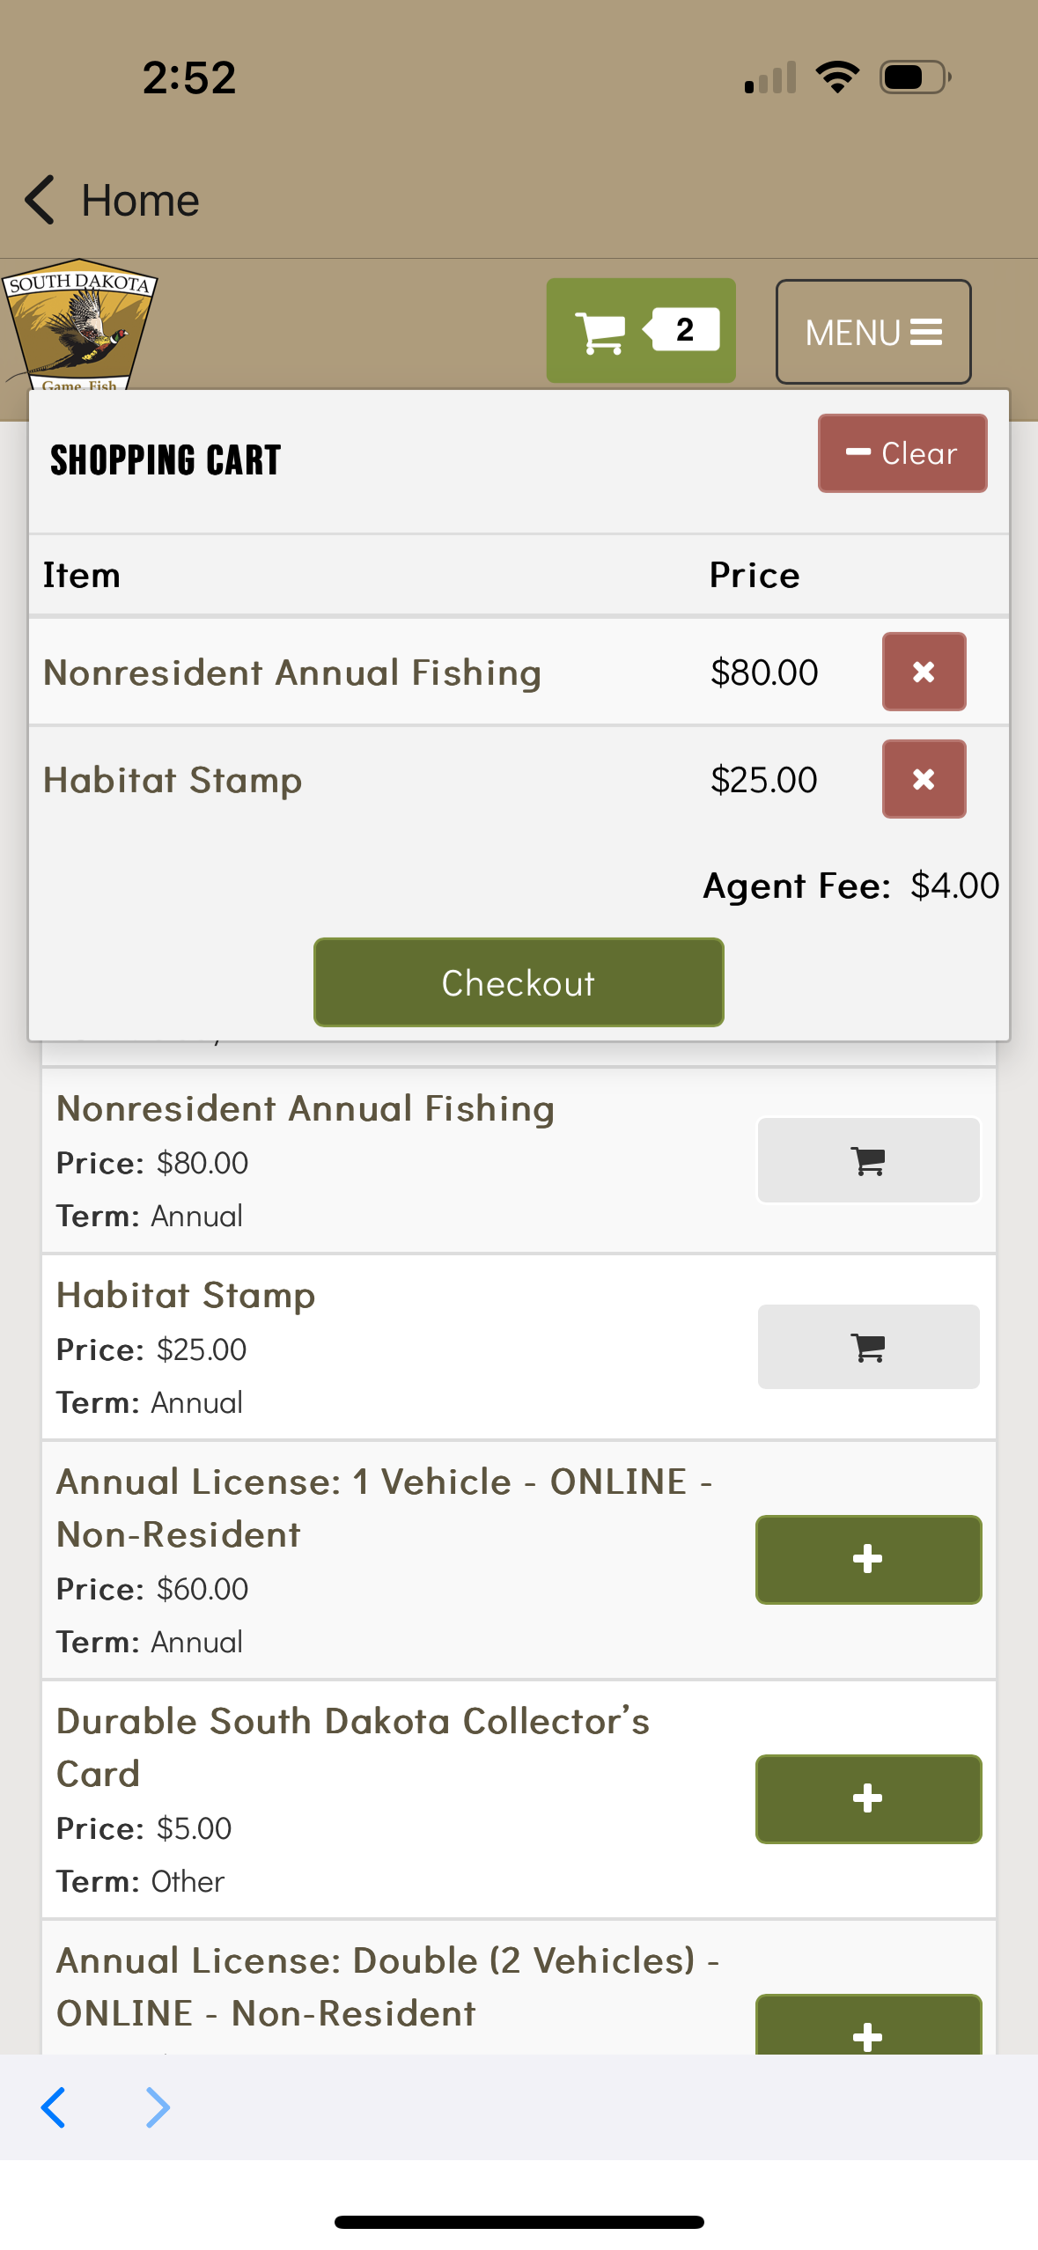Add Durable South Dakota Collector's Card
Viewport: 1038px width, 2250px height.
(x=868, y=1798)
